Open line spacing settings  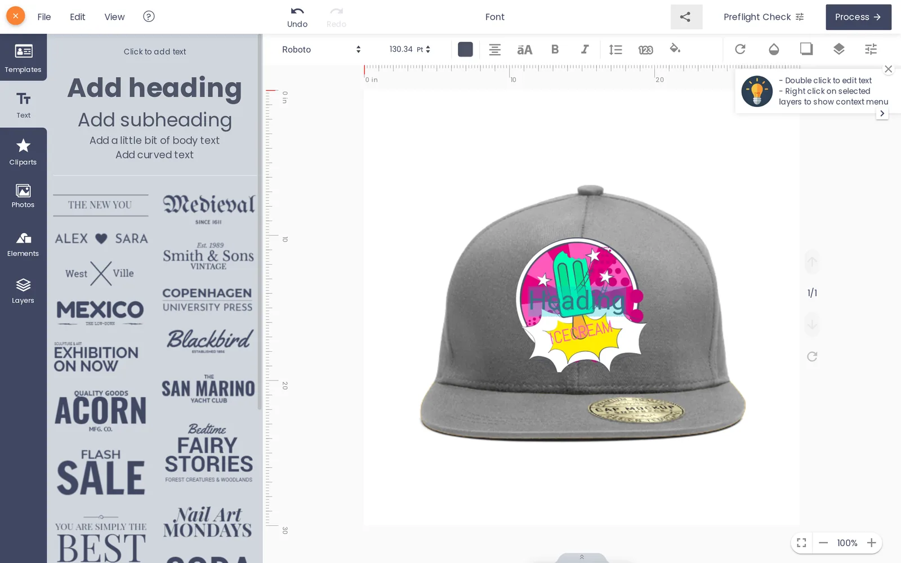click(x=615, y=50)
